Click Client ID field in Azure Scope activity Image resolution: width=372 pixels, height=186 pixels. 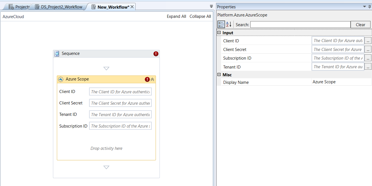click(120, 92)
